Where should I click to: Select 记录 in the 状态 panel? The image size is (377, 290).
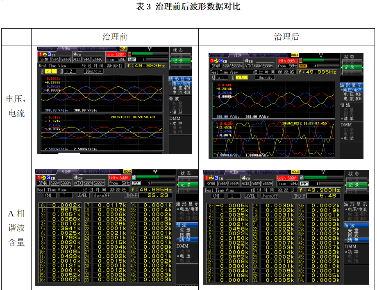182,62
